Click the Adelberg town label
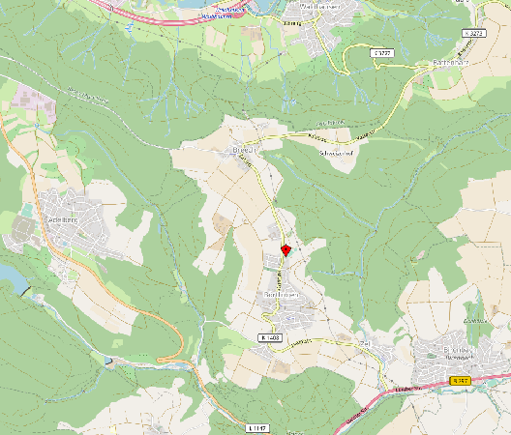The image size is (511, 435). [x=63, y=220]
